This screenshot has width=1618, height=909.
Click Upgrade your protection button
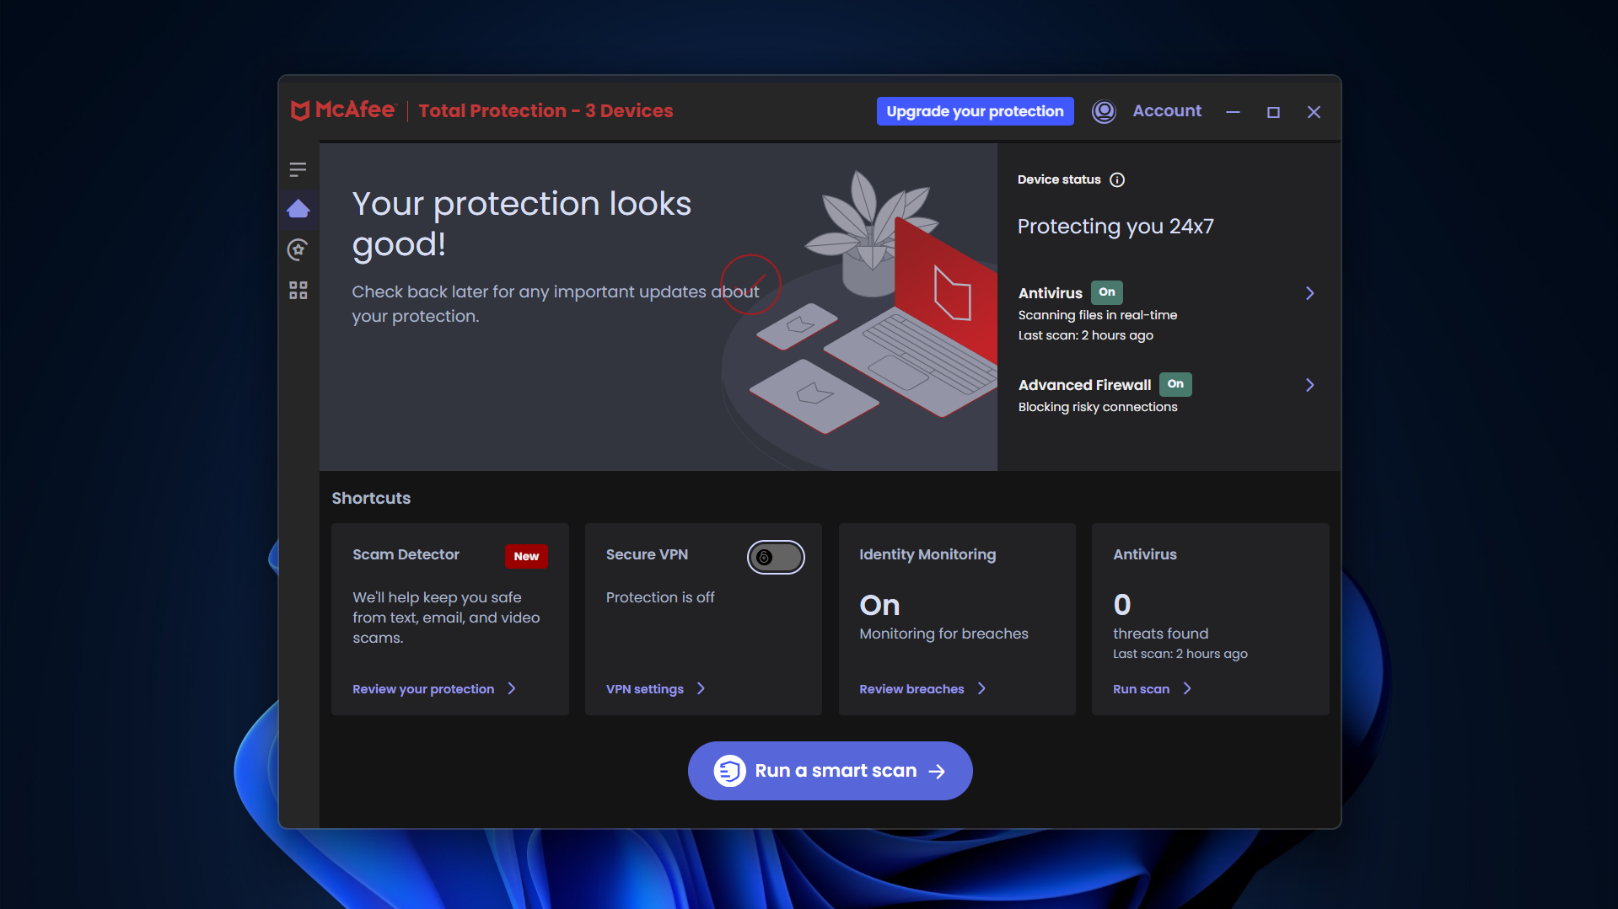point(975,111)
